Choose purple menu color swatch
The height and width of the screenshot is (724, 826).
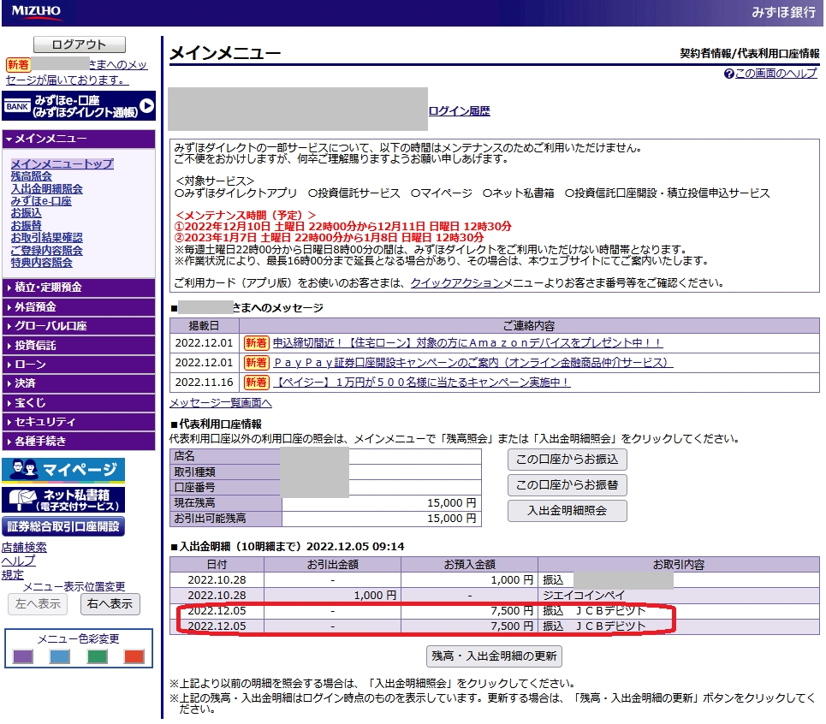click(22, 656)
